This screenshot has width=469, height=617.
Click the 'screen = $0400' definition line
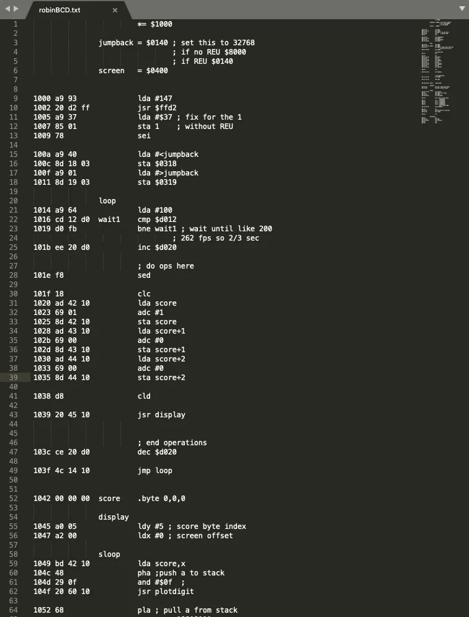tap(133, 71)
